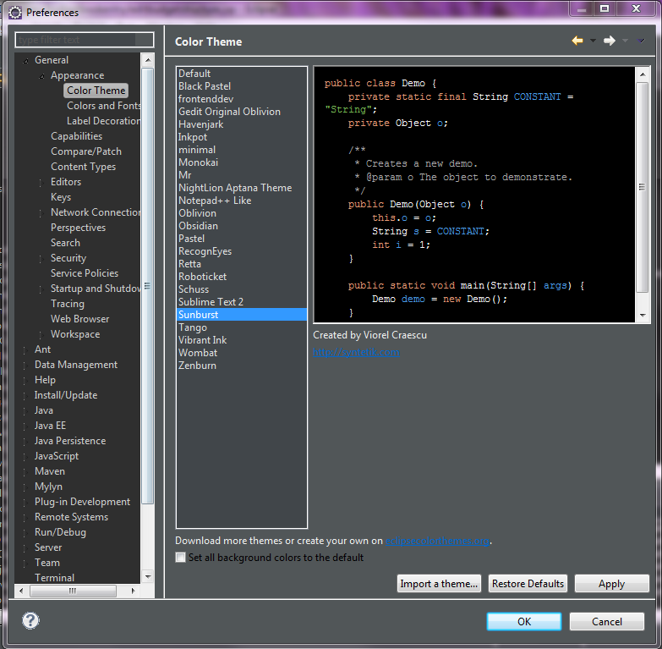Viewport: 662px width, 649px height.
Task: Select the Gedit Original Oblivion theme
Action: [x=242, y=112]
